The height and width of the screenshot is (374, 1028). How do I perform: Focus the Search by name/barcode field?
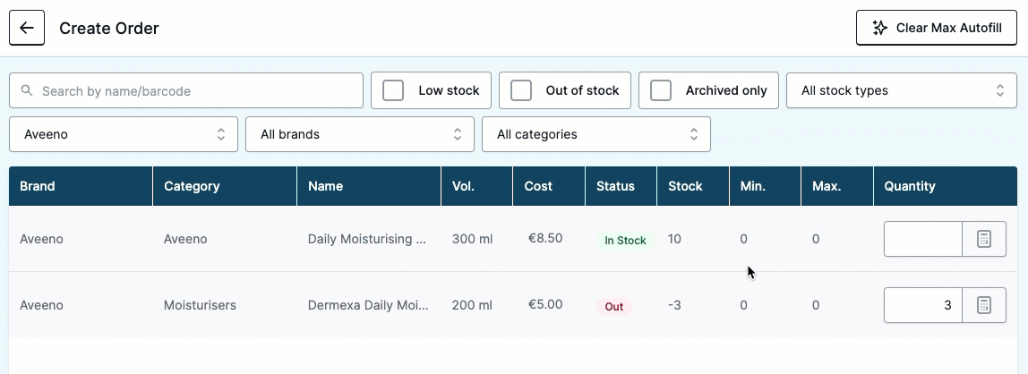click(186, 90)
